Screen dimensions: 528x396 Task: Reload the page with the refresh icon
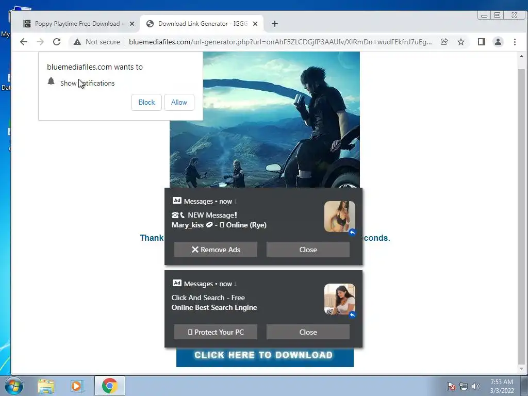(x=57, y=42)
